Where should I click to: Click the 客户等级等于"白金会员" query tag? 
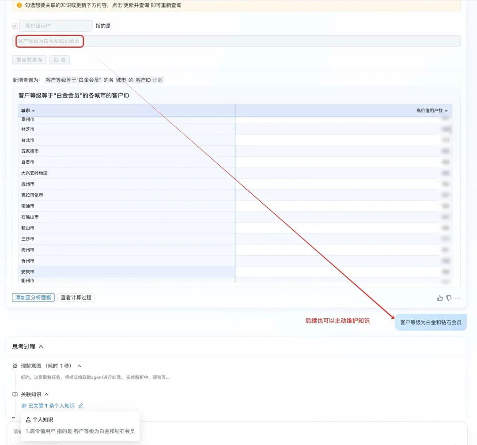73,80
